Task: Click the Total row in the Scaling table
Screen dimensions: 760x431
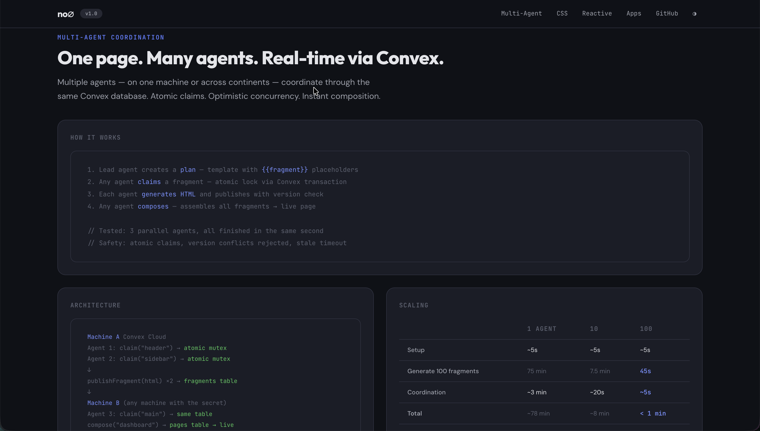Action: 414,413
